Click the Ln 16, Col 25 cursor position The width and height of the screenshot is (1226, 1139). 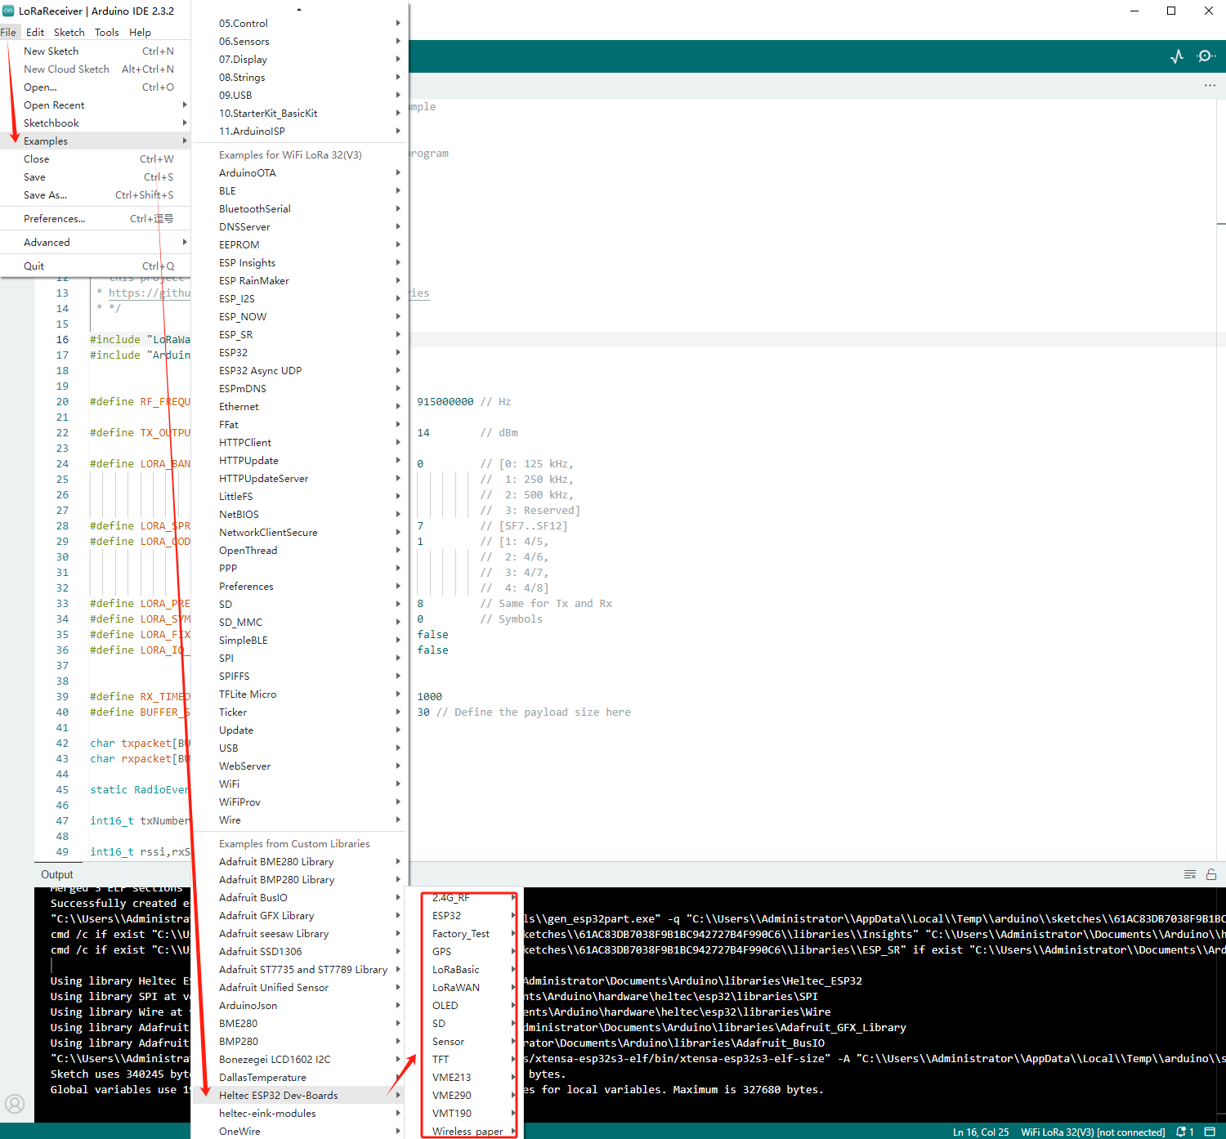pos(980,1132)
